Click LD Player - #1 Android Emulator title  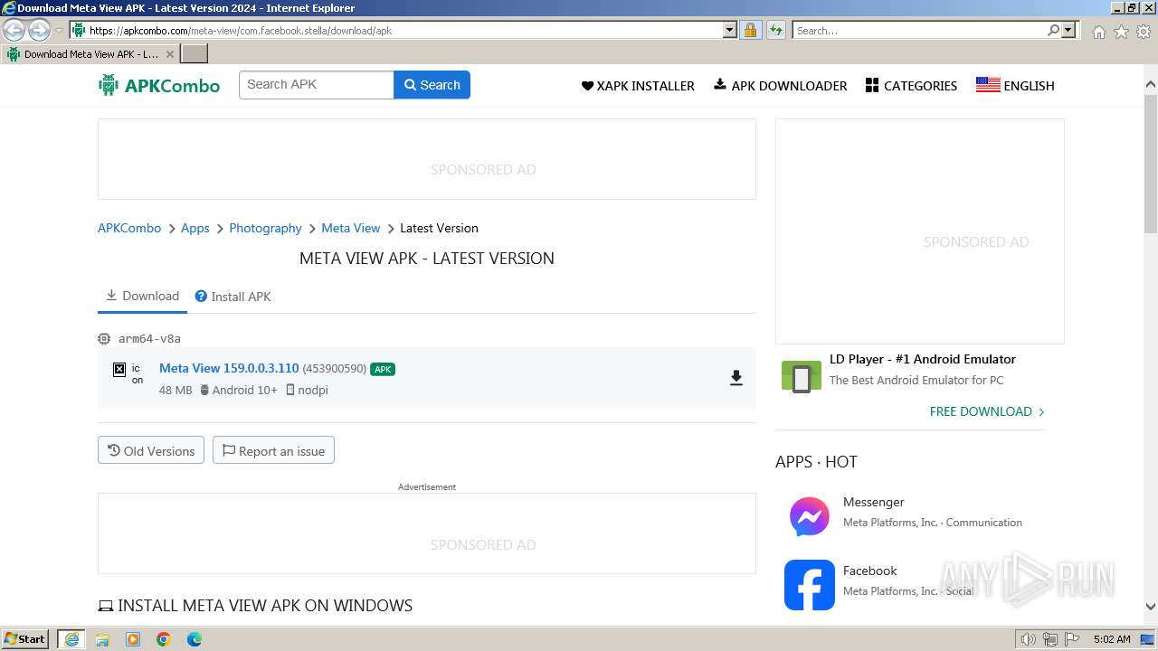923,359
